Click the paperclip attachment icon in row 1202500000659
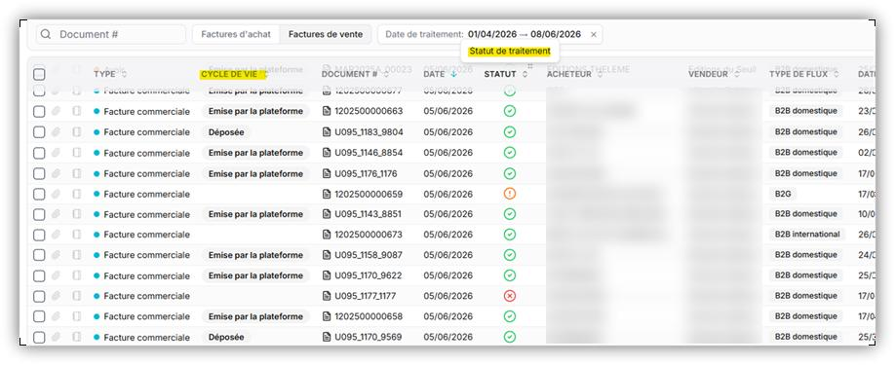Image resolution: width=895 pixels, height=365 pixels. [x=56, y=194]
